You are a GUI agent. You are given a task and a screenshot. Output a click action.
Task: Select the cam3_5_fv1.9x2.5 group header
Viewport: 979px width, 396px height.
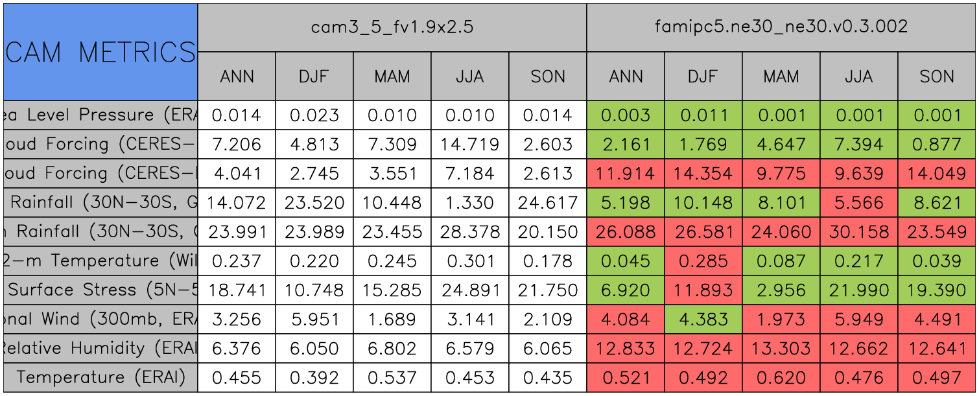pos(392,27)
